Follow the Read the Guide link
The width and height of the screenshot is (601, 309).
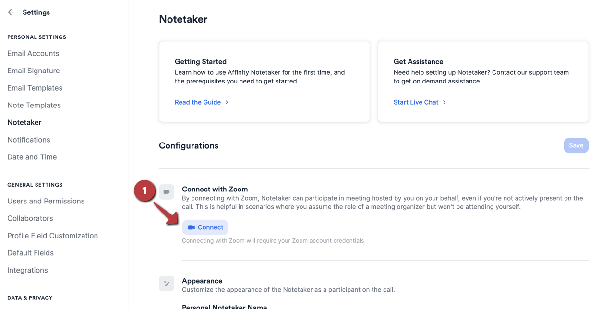pos(197,102)
